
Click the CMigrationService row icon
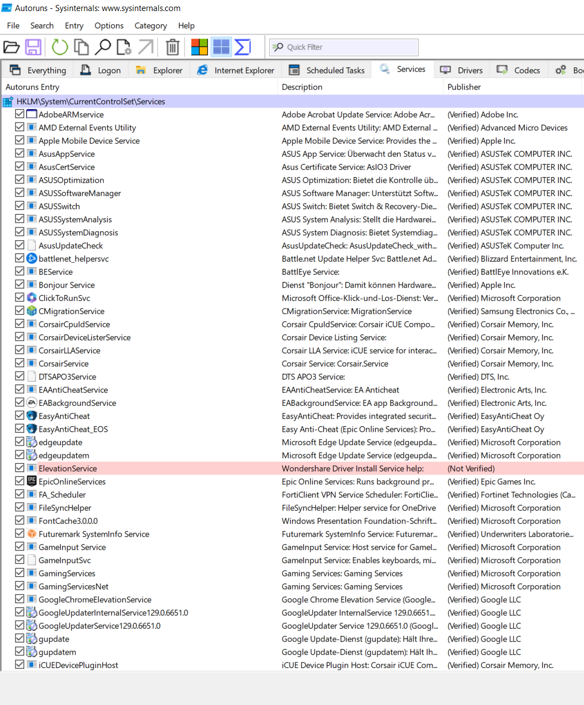pyautogui.click(x=32, y=311)
